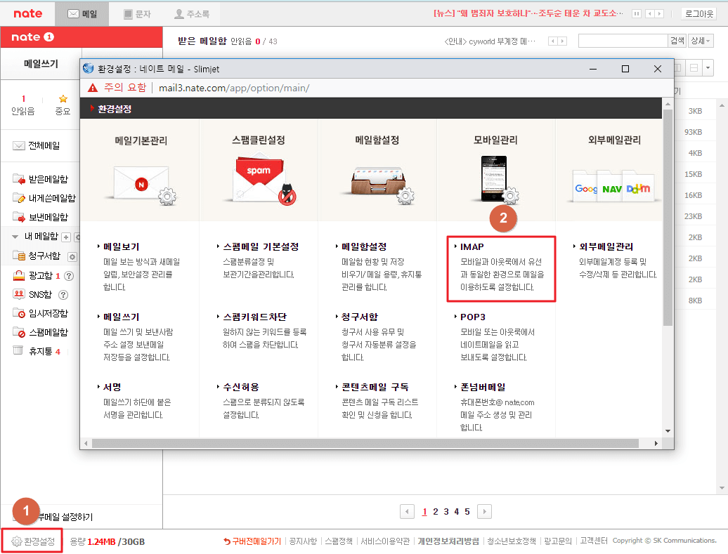Open 청구서함 settings gear icon
Screen dimensions: 728x554
pyautogui.click(x=72, y=256)
